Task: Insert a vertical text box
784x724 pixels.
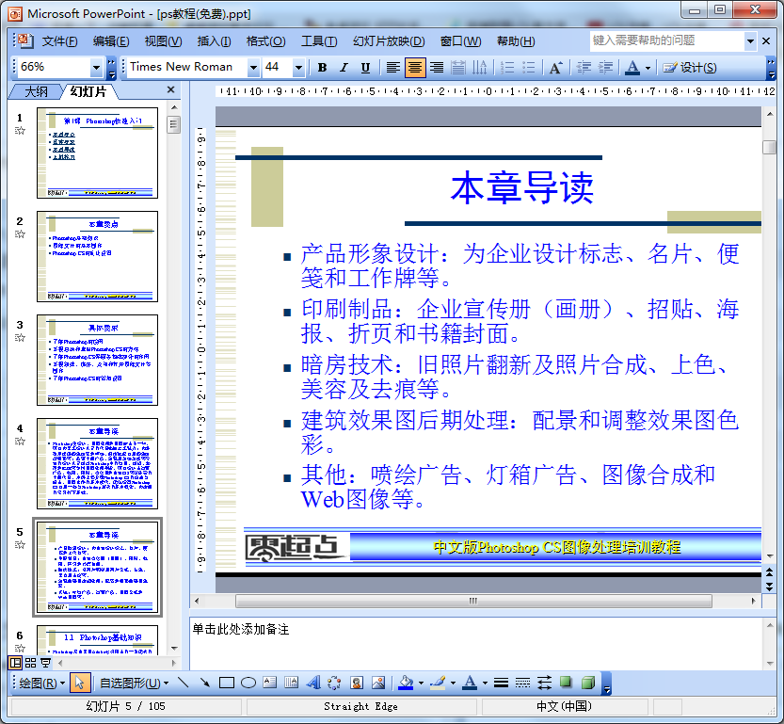Action: pos(291,683)
